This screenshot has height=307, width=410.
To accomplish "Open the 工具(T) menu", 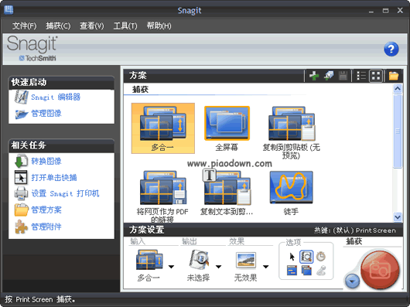I will tap(125, 26).
